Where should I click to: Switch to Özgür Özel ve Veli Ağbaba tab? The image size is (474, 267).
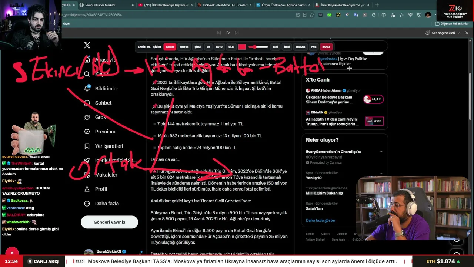click(283, 5)
